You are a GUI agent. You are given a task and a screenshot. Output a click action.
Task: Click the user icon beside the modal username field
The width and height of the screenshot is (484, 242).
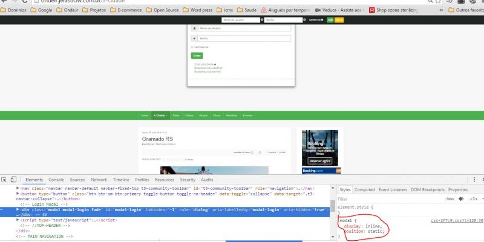194,28
